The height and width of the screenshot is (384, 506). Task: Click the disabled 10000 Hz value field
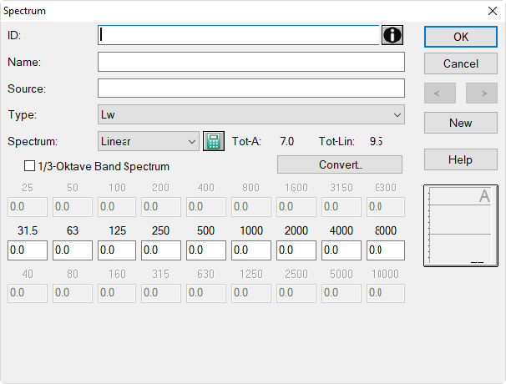click(386, 293)
